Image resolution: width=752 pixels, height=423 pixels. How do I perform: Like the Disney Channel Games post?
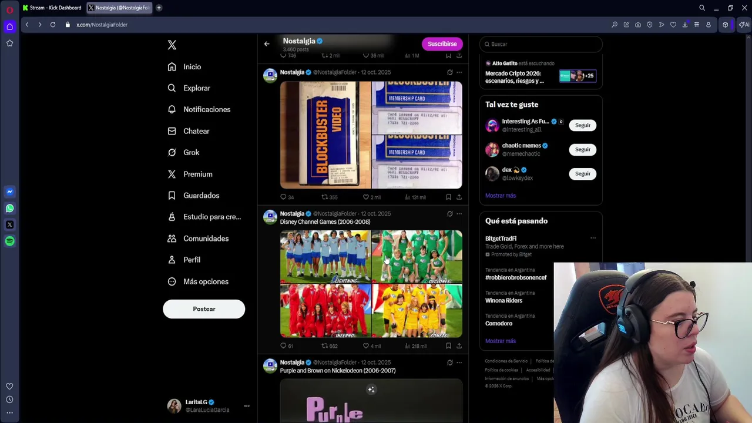[x=371, y=346]
